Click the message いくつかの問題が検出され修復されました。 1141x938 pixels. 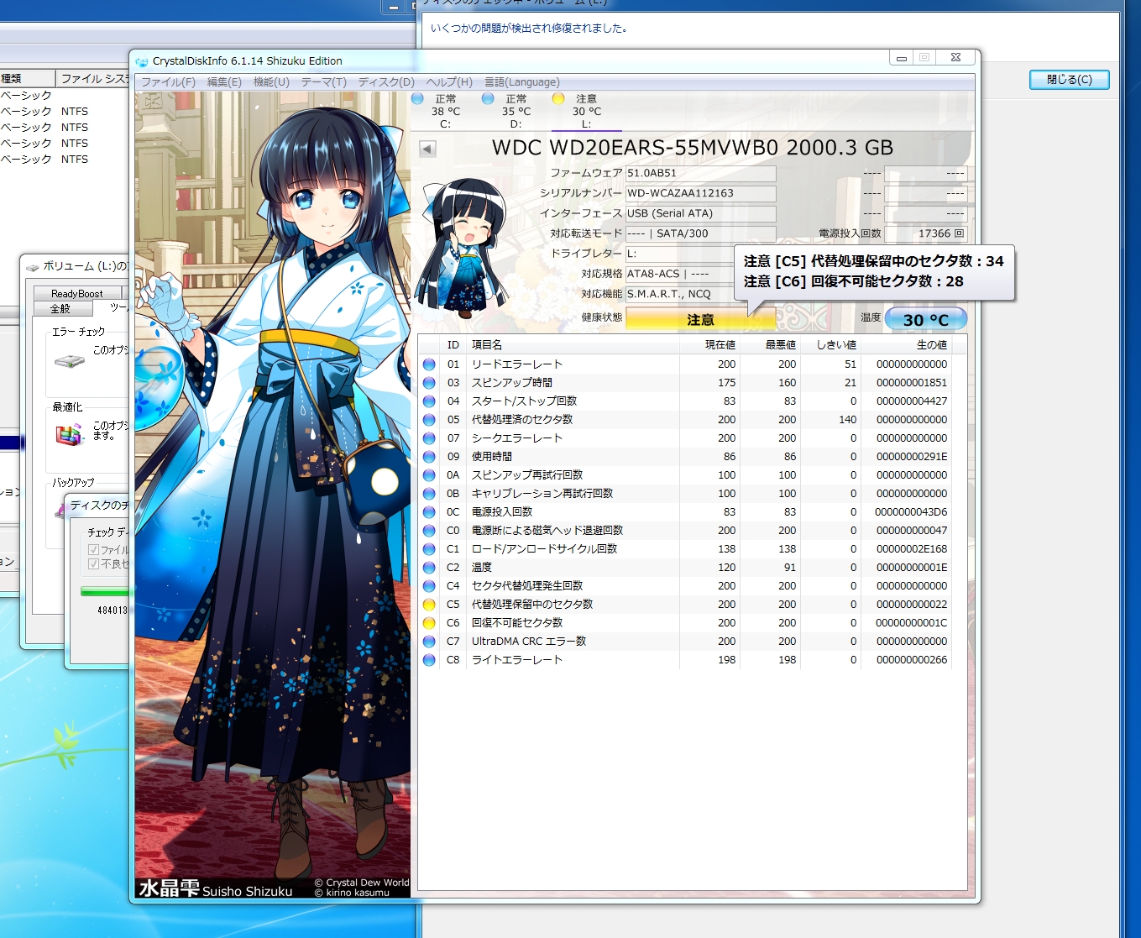click(x=529, y=29)
